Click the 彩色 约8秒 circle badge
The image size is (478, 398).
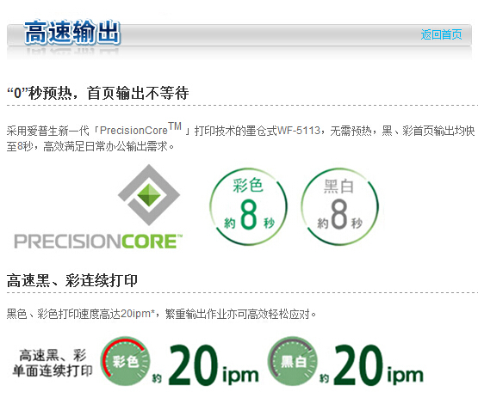tap(248, 206)
